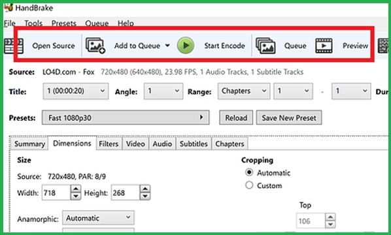Select the Automatic cropping radio button
The image size is (391, 235).
coord(249,172)
